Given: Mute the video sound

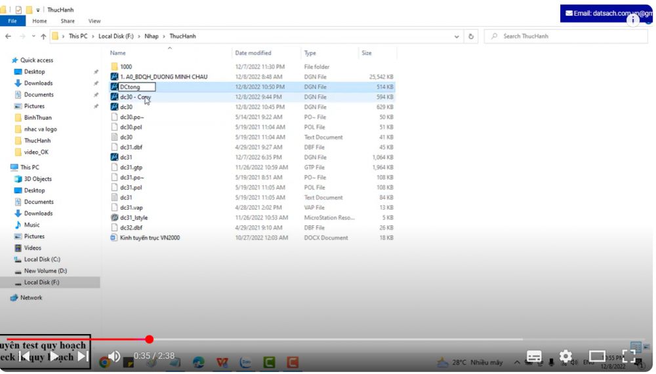Looking at the screenshot, I should (x=114, y=356).
